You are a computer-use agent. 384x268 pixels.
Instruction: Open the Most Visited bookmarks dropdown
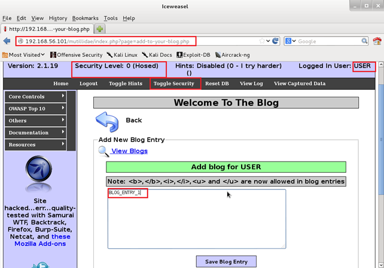click(23, 55)
